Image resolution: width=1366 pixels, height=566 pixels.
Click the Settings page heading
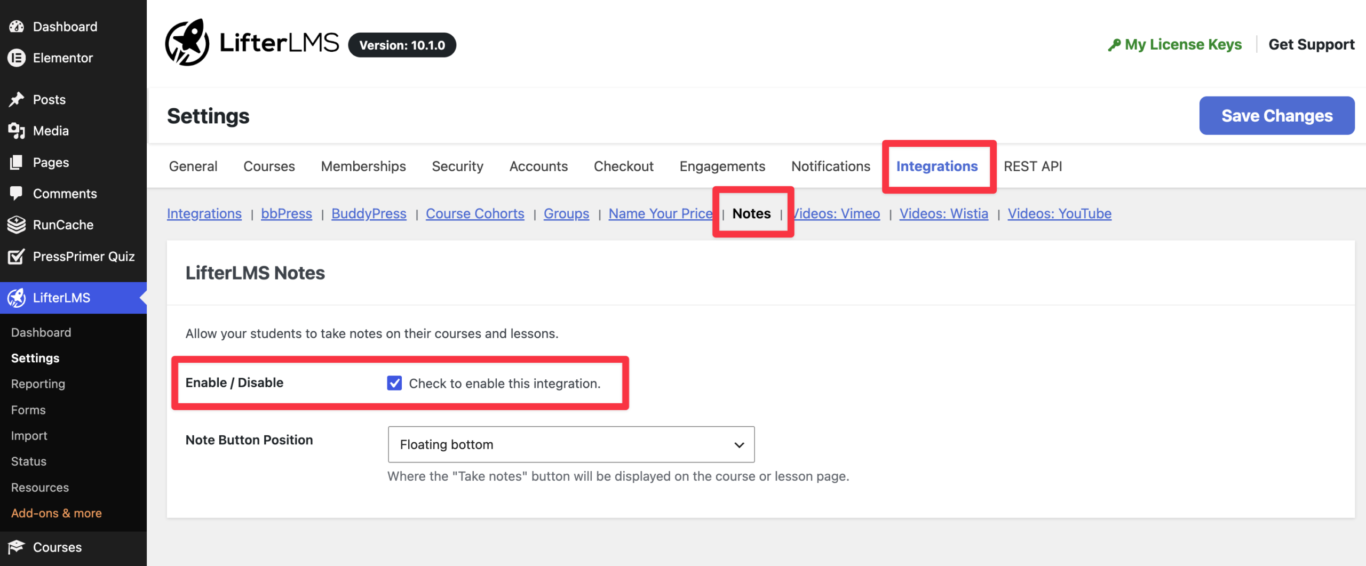pyautogui.click(x=208, y=116)
